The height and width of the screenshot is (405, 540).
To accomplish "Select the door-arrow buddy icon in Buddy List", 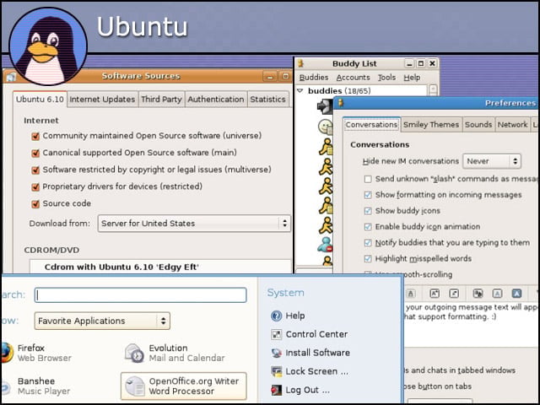I will pyautogui.click(x=324, y=106).
